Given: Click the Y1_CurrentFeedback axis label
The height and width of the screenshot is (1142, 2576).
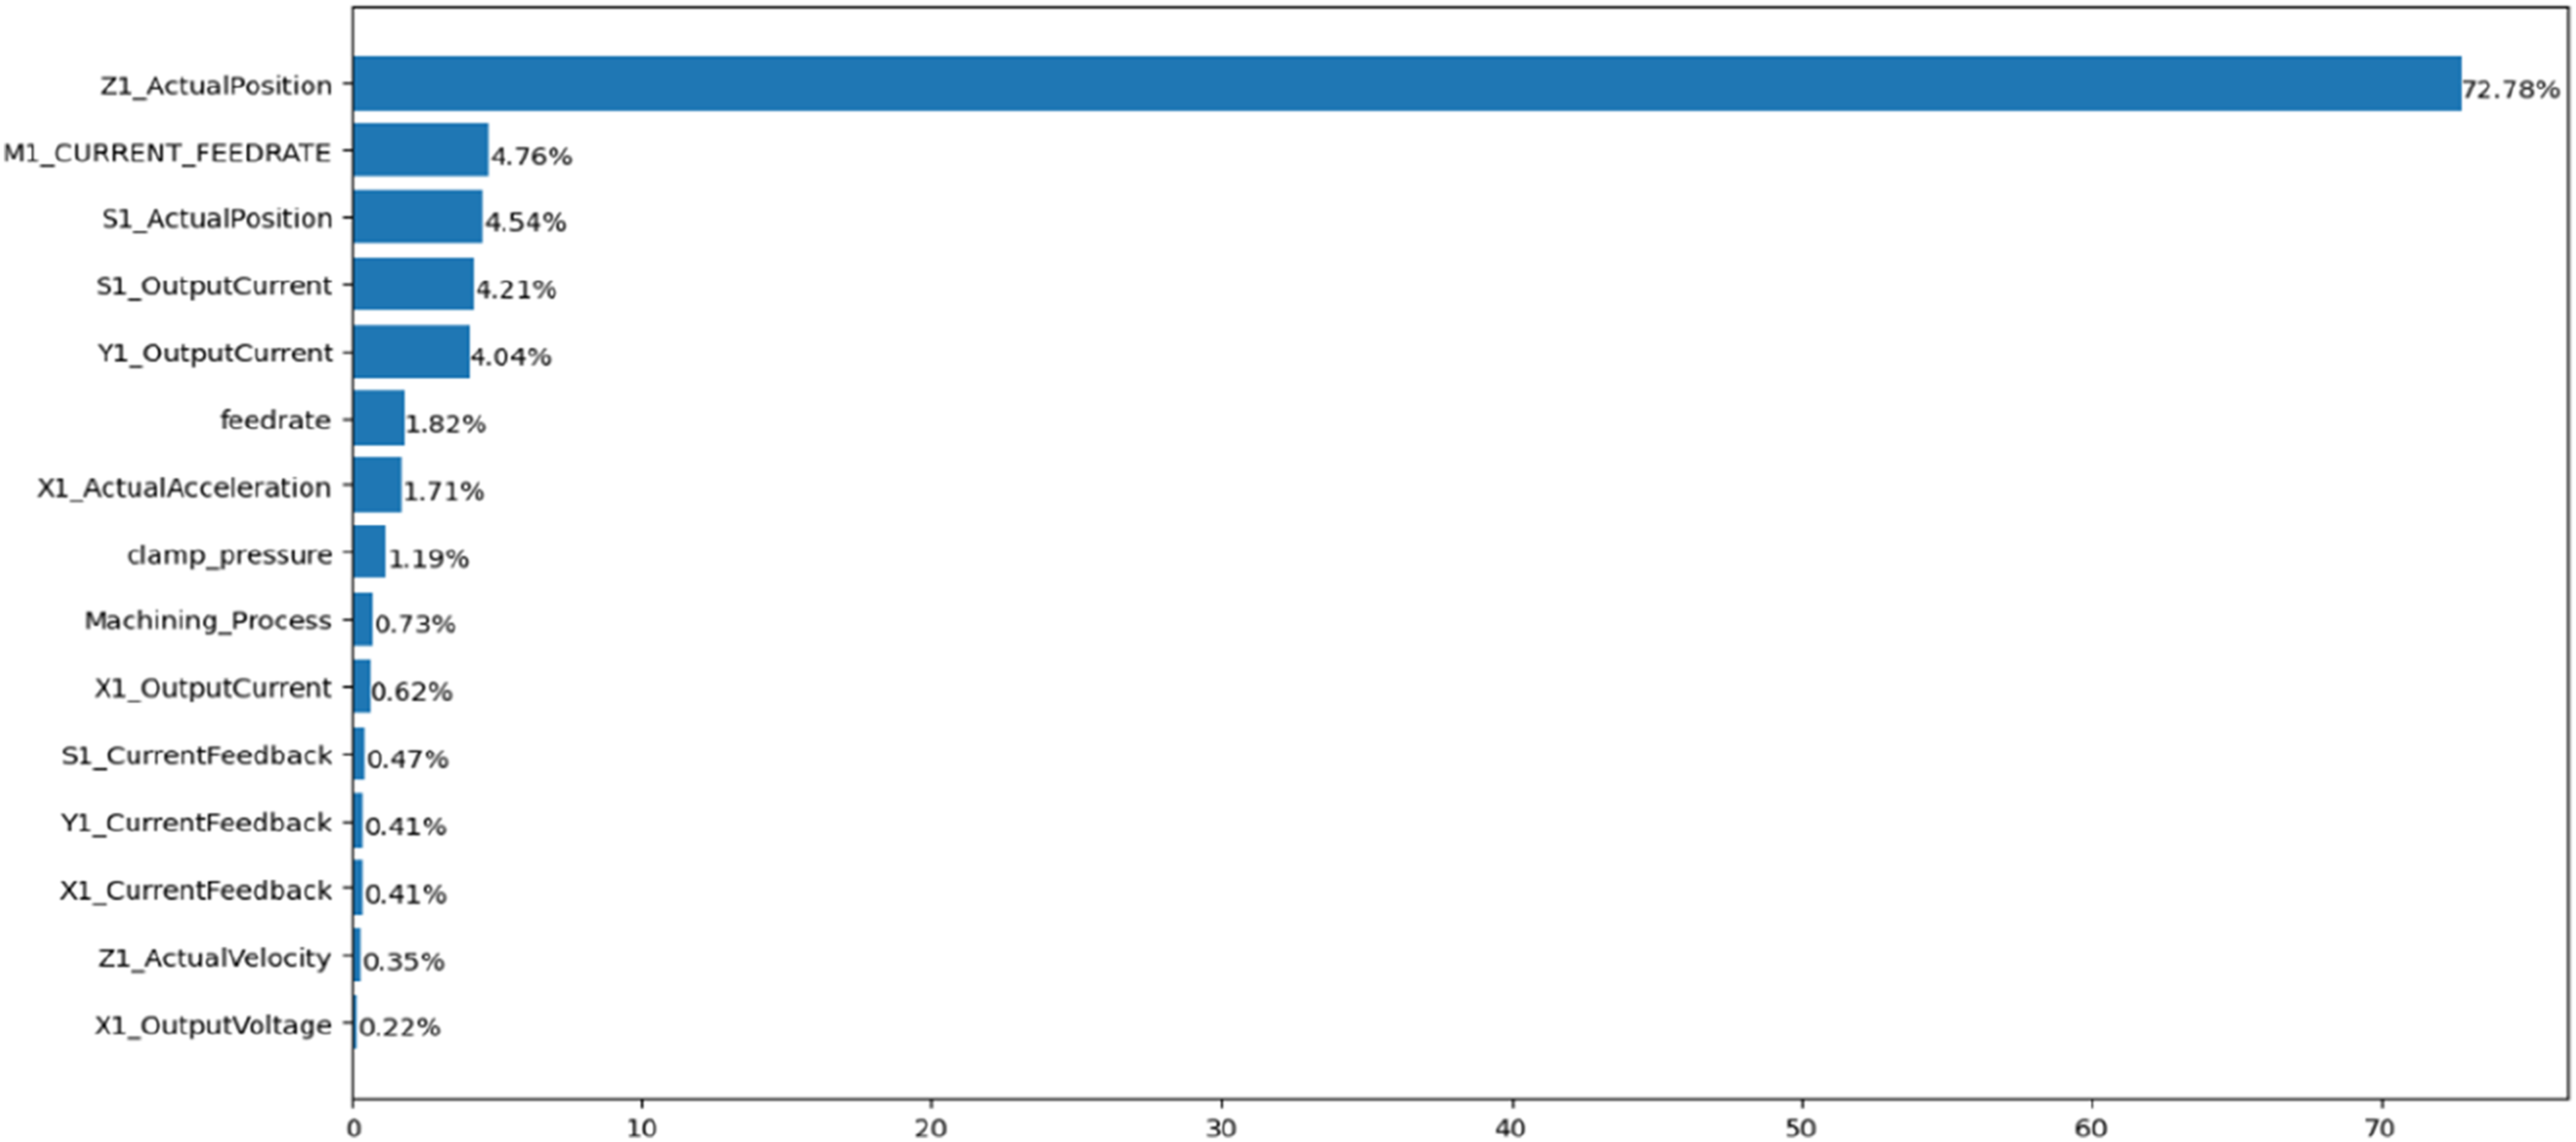Looking at the screenshot, I should (x=196, y=822).
